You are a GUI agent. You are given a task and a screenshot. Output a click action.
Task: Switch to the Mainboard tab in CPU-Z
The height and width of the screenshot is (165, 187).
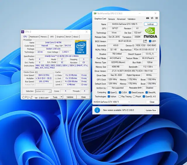[x=34, y=37]
